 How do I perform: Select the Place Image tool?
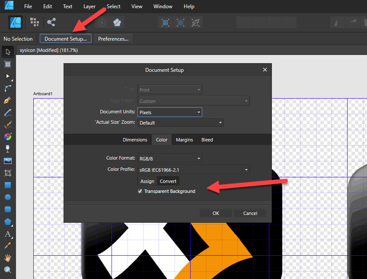point(8,161)
